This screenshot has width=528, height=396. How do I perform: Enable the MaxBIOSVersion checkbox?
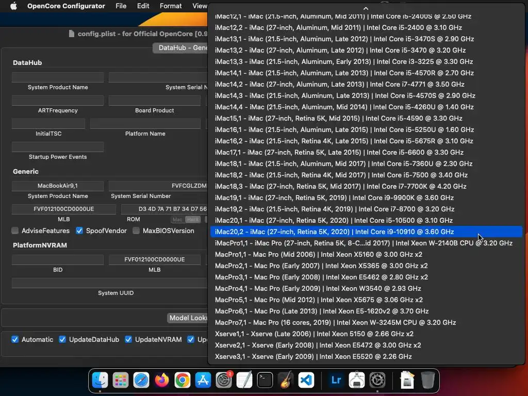click(x=136, y=230)
